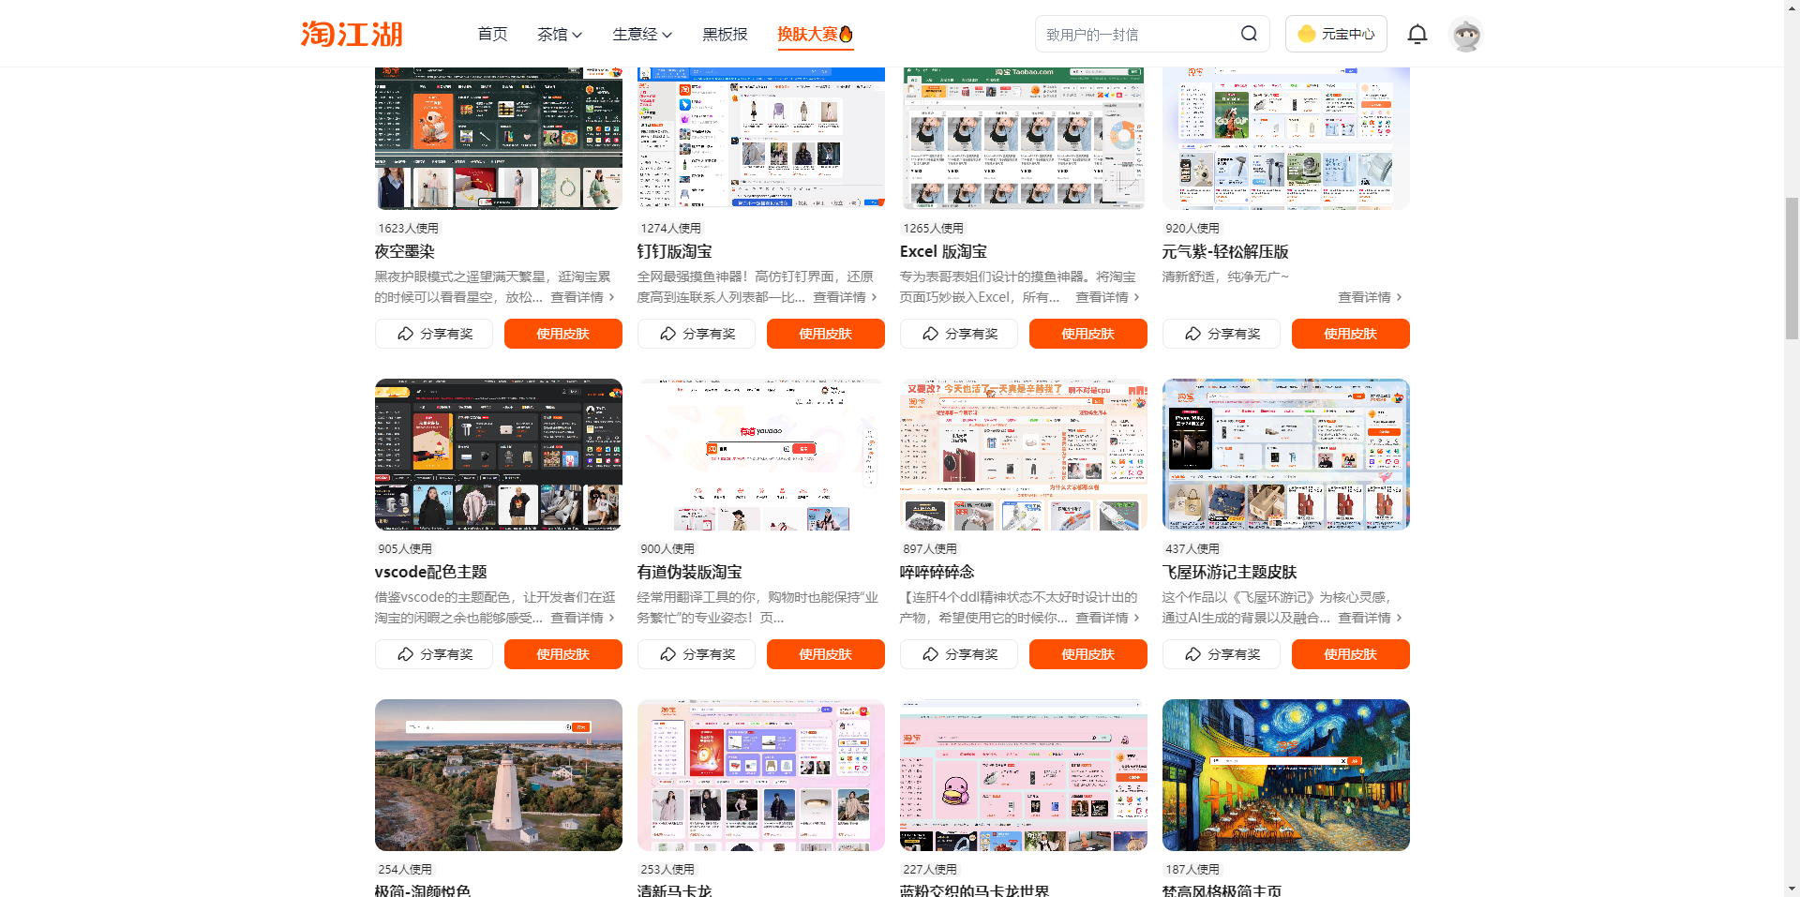Apply 钉钉版淘宝 skin with 使用皮肤
Image resolution: width=1800 pixels, height=897 pixels.
pos(826,334)
